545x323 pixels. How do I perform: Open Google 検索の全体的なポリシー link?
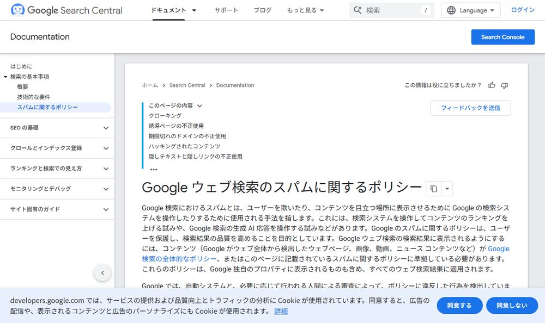click(x=179, y=259)
